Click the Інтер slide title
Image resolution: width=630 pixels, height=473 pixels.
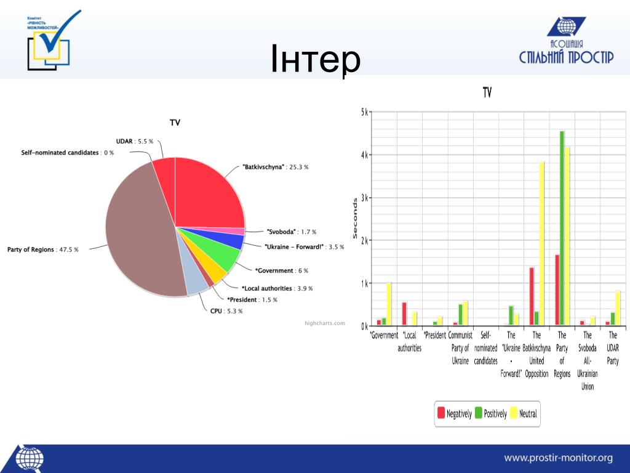point(316,59)
